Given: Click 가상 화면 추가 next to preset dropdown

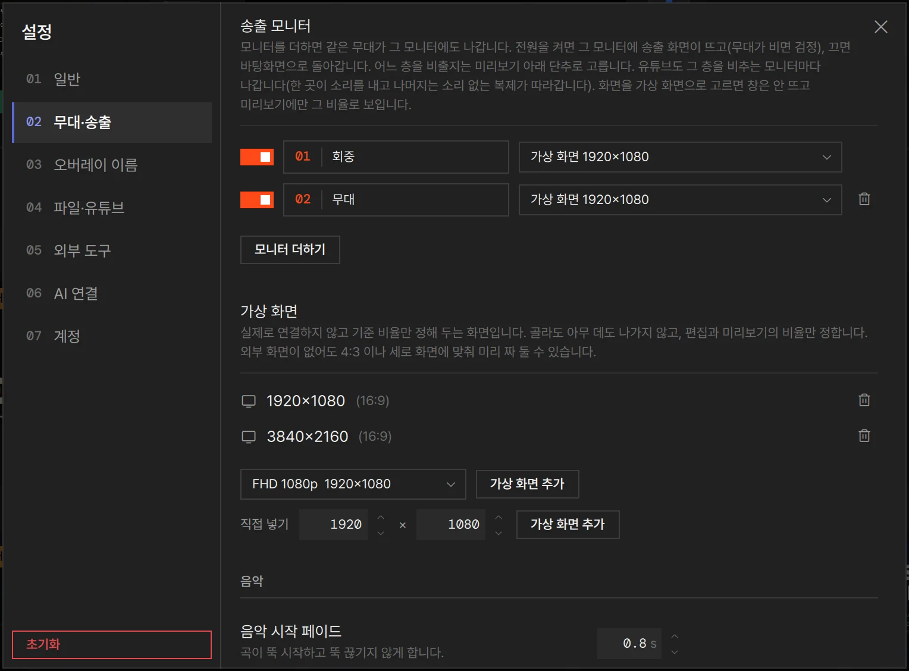Looking at the screenshot, I should point(528,484).
